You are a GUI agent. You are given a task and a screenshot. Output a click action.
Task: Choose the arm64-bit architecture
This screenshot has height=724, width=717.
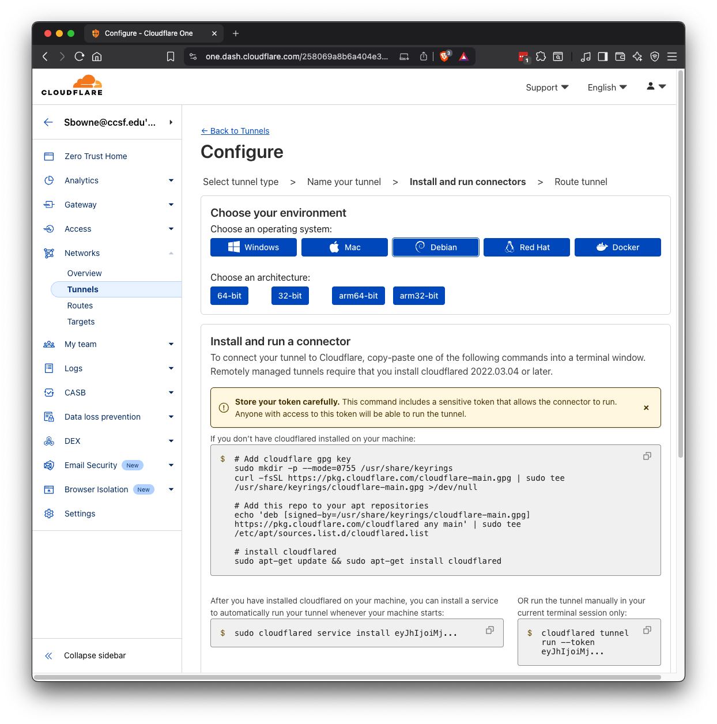click(358, 296)
